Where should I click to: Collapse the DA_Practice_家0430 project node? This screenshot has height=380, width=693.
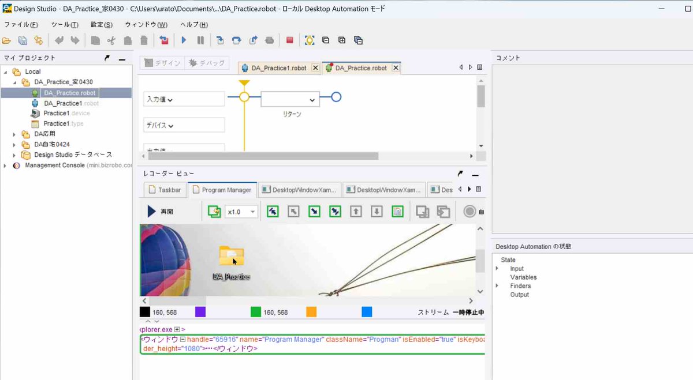(x=14, y=82)
